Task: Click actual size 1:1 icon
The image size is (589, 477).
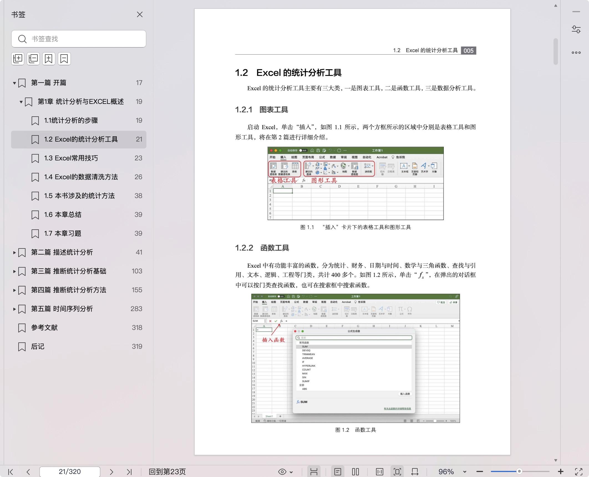Action: [380, 471]
